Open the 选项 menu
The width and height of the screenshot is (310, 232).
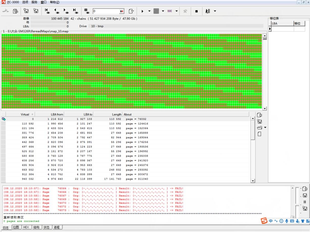pos(25,2)
